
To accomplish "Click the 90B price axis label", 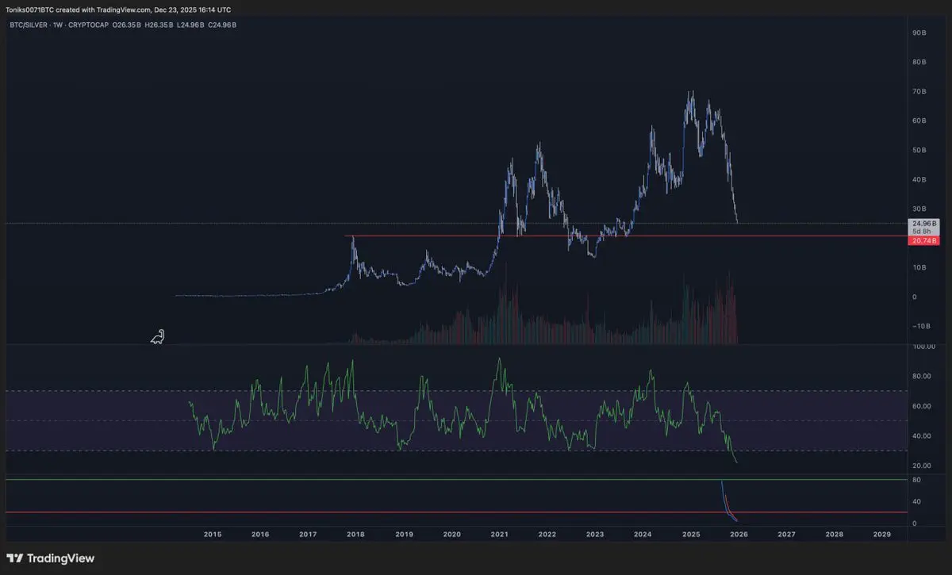I will coord(920,33).
